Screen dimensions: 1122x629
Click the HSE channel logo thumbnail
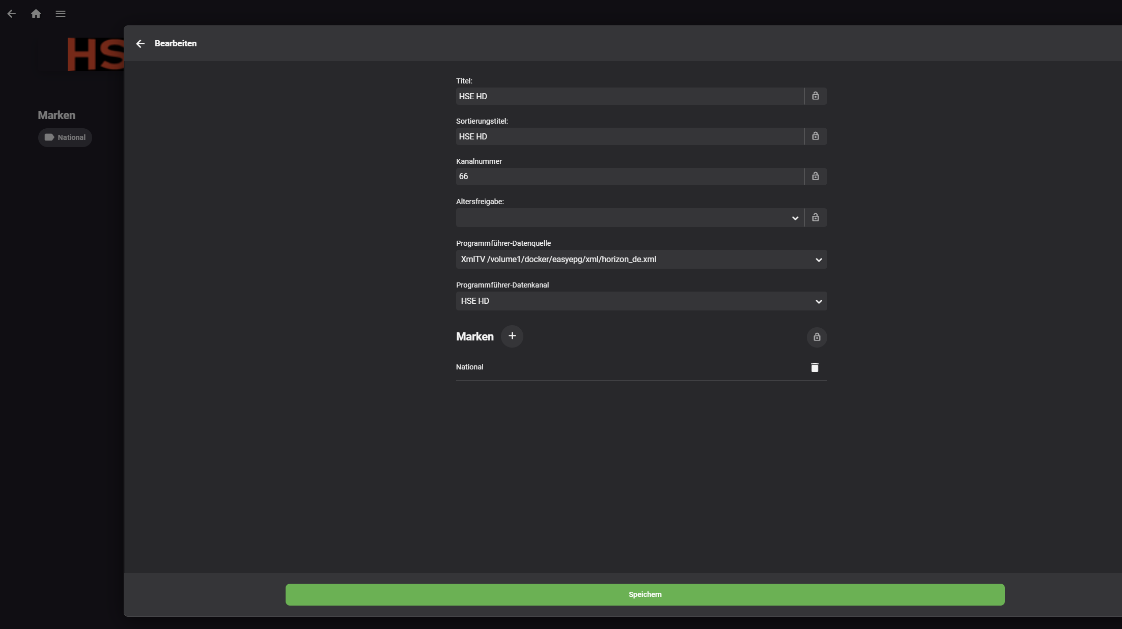95,54
